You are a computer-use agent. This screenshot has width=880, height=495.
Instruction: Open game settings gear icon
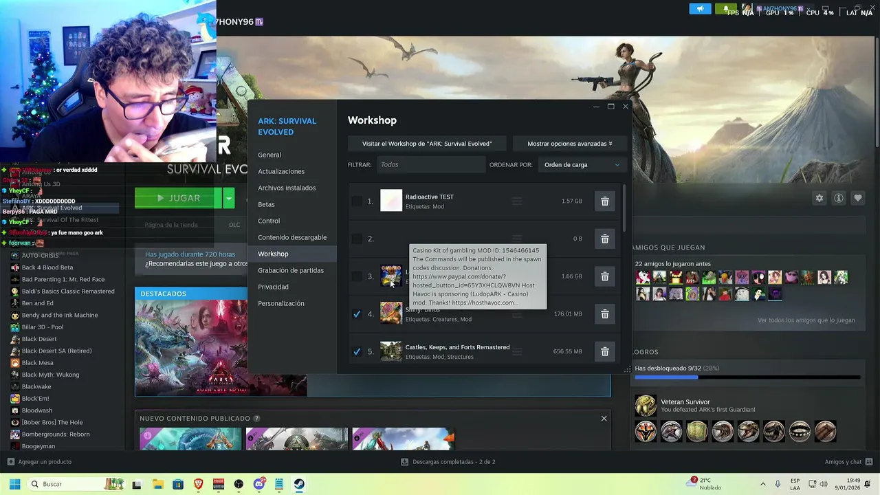point(819,198)
